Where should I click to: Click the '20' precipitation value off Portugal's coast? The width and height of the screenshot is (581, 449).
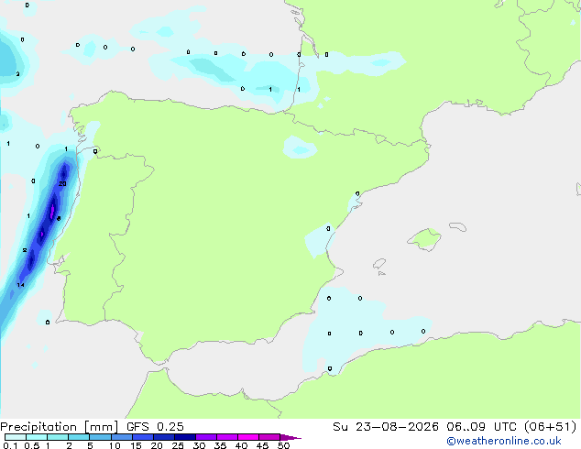(62, 184)
